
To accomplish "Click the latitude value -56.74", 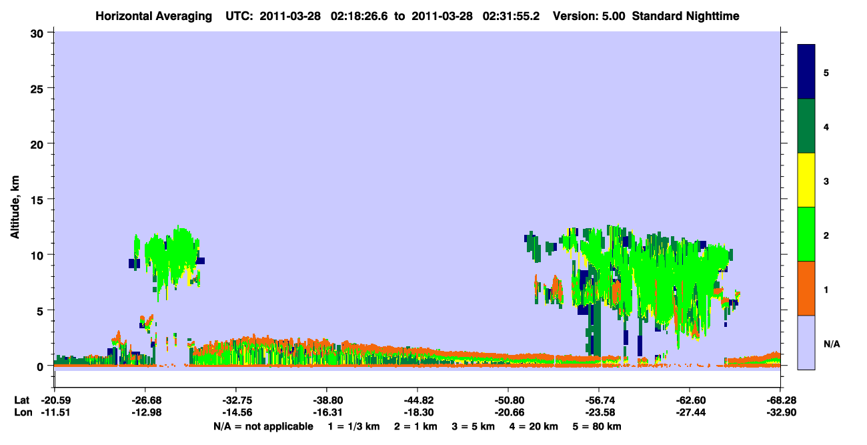I will coord(599,400).
